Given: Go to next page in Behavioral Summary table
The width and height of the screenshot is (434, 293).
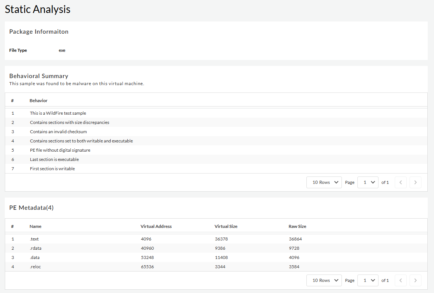Looking at the screenshot, I should (415, 182).
